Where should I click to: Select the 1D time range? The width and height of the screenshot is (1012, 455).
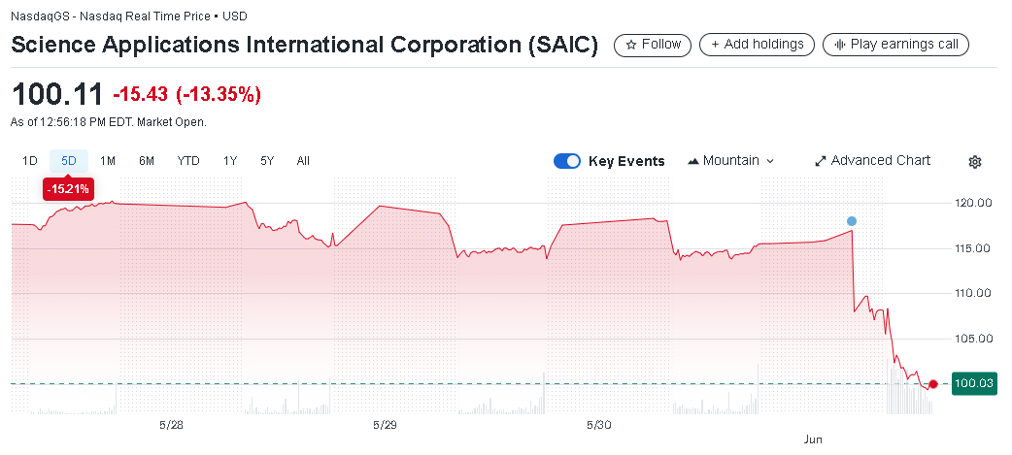point(30,161)
